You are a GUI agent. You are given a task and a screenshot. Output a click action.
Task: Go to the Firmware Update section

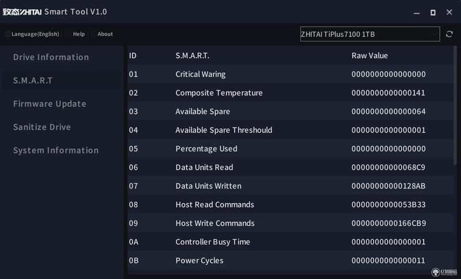click(x=50, y=104)
